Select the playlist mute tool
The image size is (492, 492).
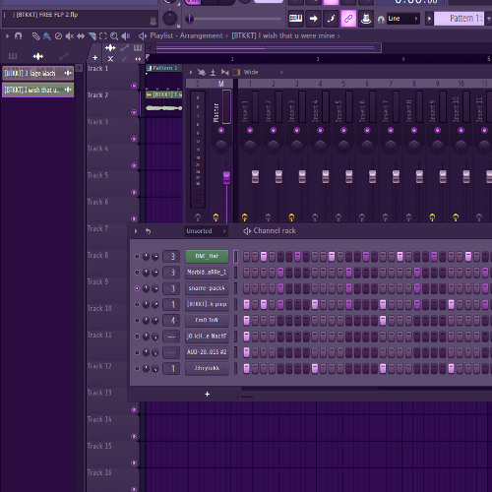coord(70,36)
